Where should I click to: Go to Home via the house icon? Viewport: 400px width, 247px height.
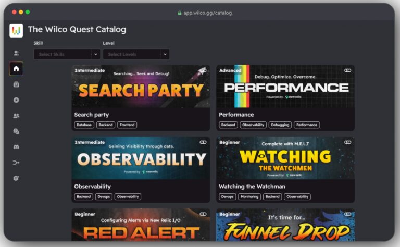pos(16,69)
